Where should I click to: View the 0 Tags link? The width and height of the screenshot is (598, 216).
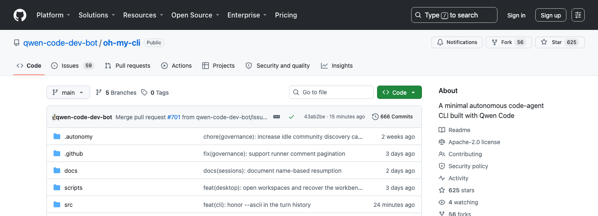click(155, 93)
